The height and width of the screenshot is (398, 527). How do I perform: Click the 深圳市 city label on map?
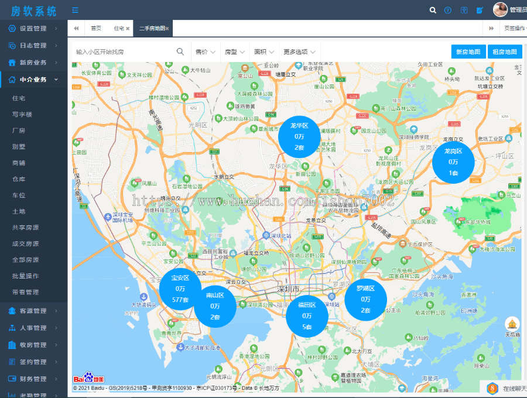click(x=288, y=289)
